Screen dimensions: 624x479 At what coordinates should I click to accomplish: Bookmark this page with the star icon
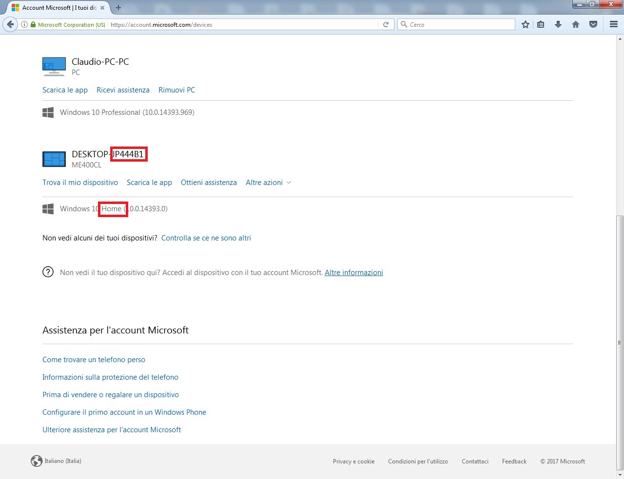click(x=525, y=24)
